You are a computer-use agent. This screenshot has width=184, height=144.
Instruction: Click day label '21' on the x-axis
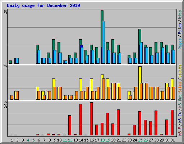pyautogui.click(x=119, y=140)
